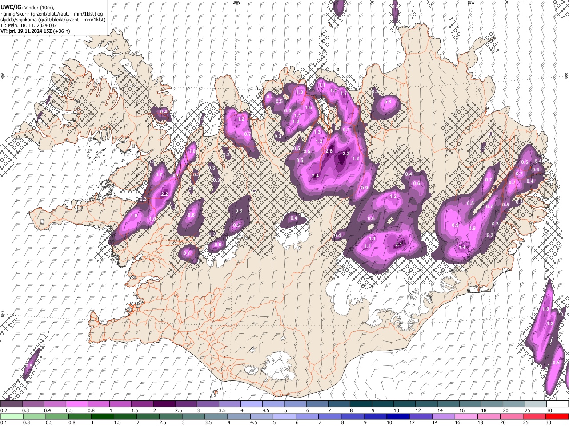Pick the pure red 30 lower legend swatch

[x=557, y=416]
